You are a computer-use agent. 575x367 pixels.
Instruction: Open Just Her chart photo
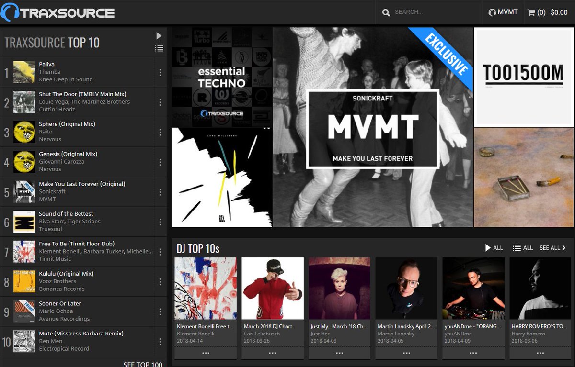(x=340, y=289)
